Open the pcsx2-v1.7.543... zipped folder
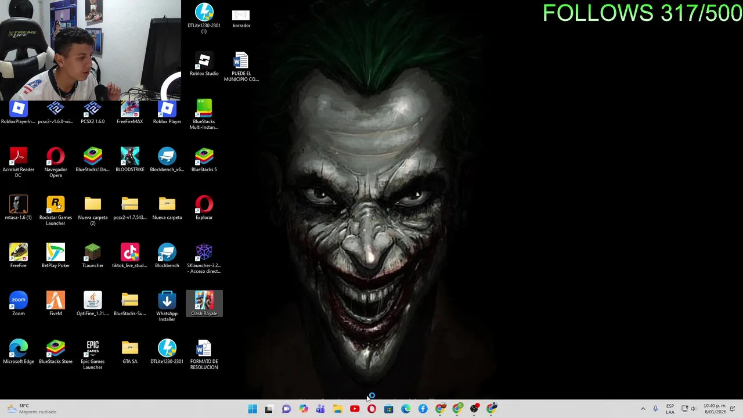This screenshot has height=418, width=743. point(130,208)
